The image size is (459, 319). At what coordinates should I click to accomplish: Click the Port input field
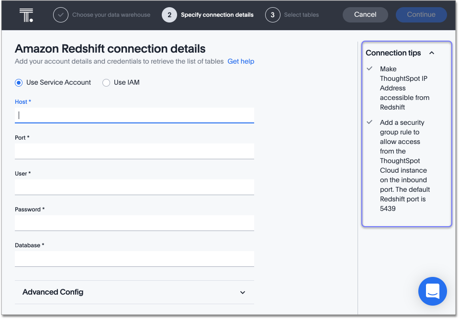tap(134, 151)
